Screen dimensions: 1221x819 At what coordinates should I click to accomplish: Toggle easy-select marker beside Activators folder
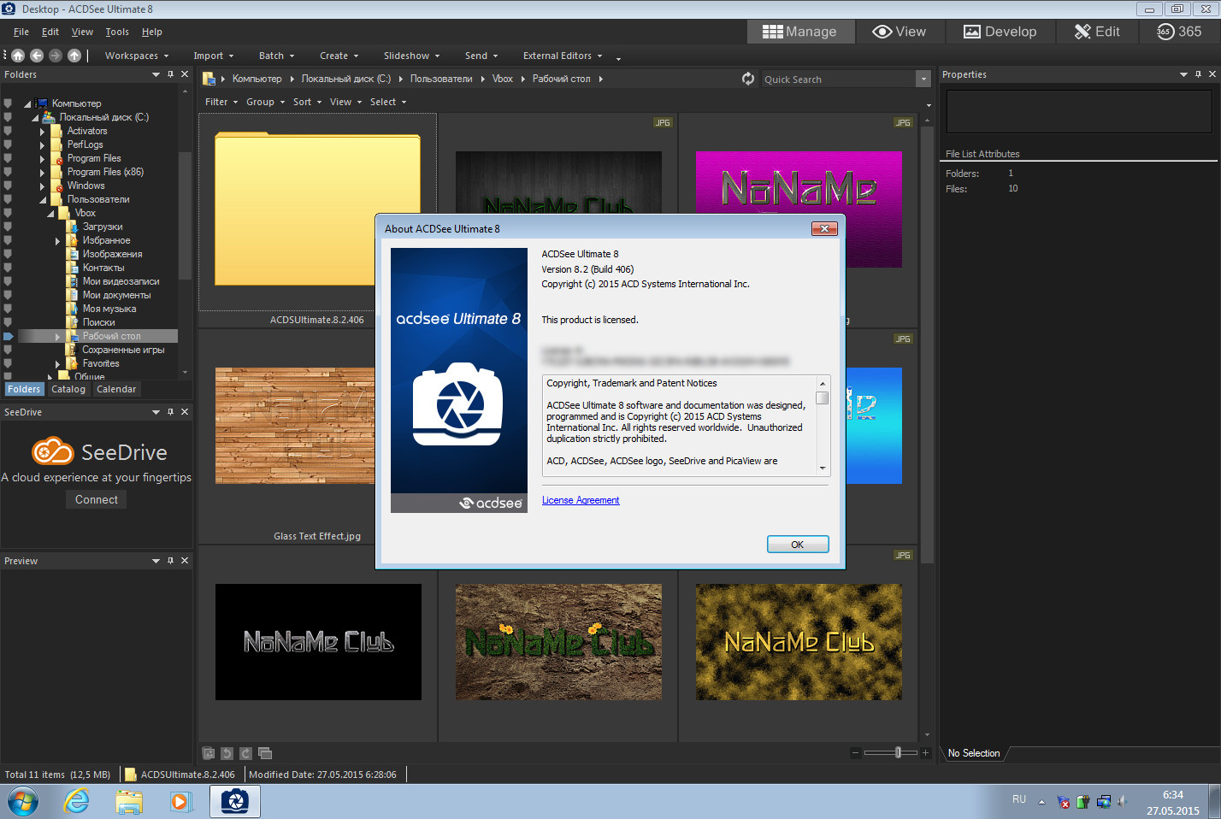pyautogui.click(x=8, y=131)
